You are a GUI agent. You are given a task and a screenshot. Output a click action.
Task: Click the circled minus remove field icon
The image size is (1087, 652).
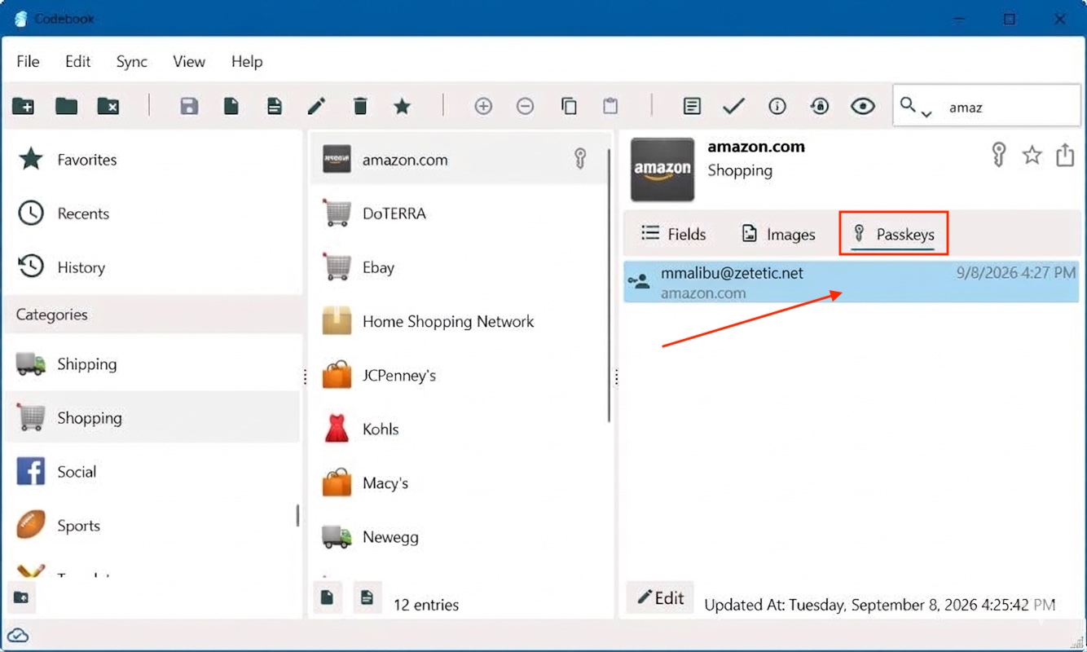[x=526, y=106]
